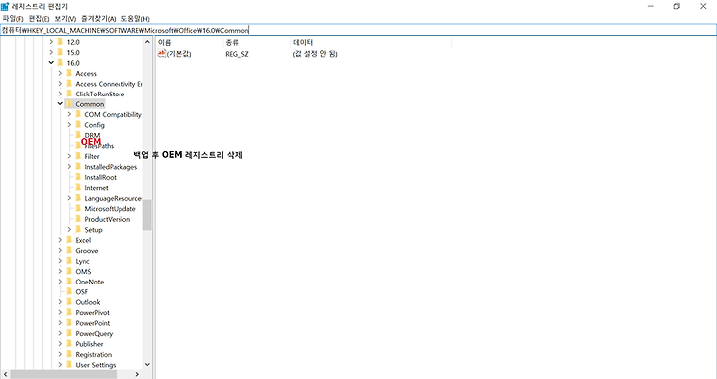Collapse the 16.0 key
This screenshot has width=717, height=379.
(x=51, y=63)
